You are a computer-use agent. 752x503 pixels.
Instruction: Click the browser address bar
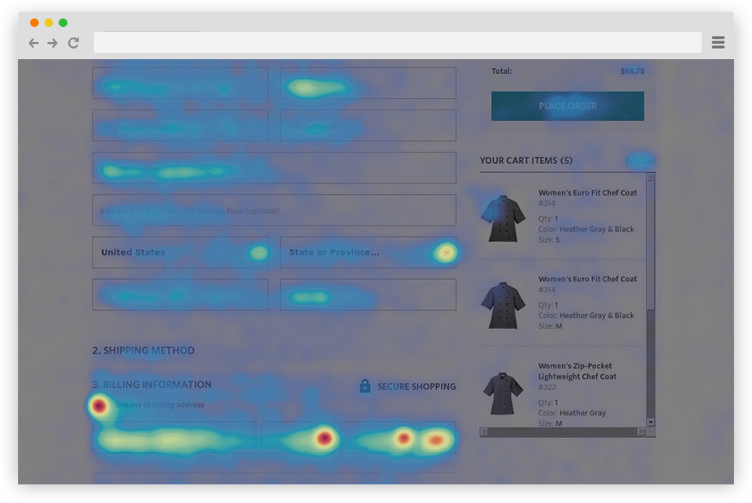tap(398, 42)
